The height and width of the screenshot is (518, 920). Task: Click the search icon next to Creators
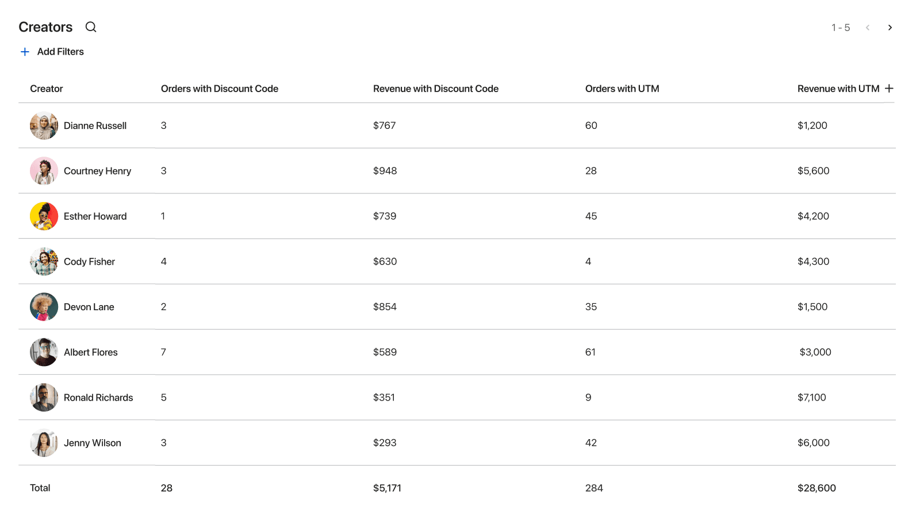click(91, 27)
